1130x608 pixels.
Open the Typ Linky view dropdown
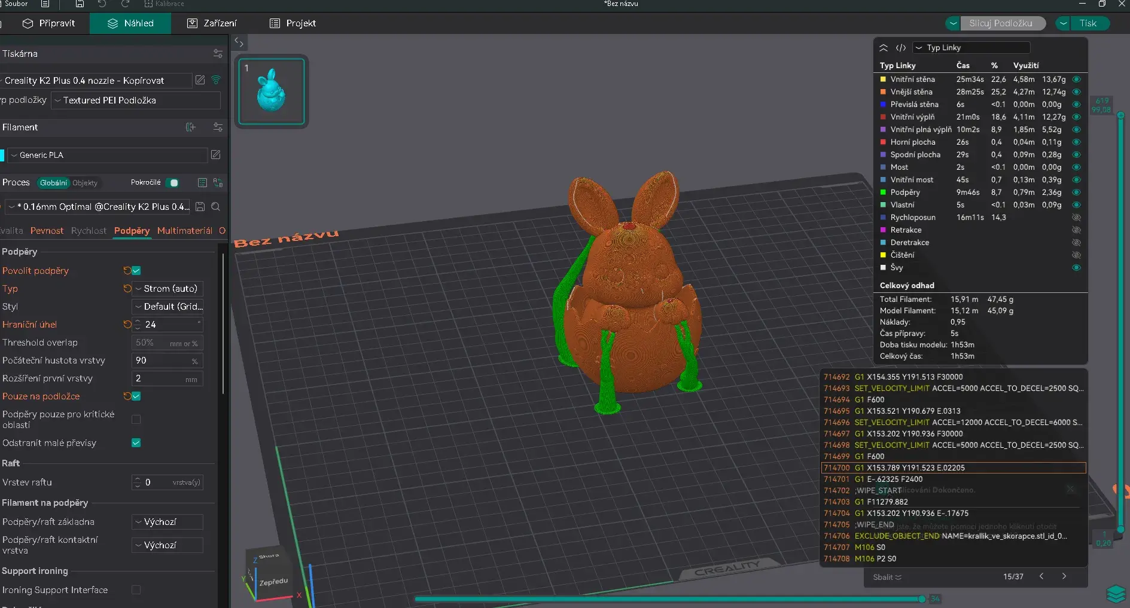point(971,48)
